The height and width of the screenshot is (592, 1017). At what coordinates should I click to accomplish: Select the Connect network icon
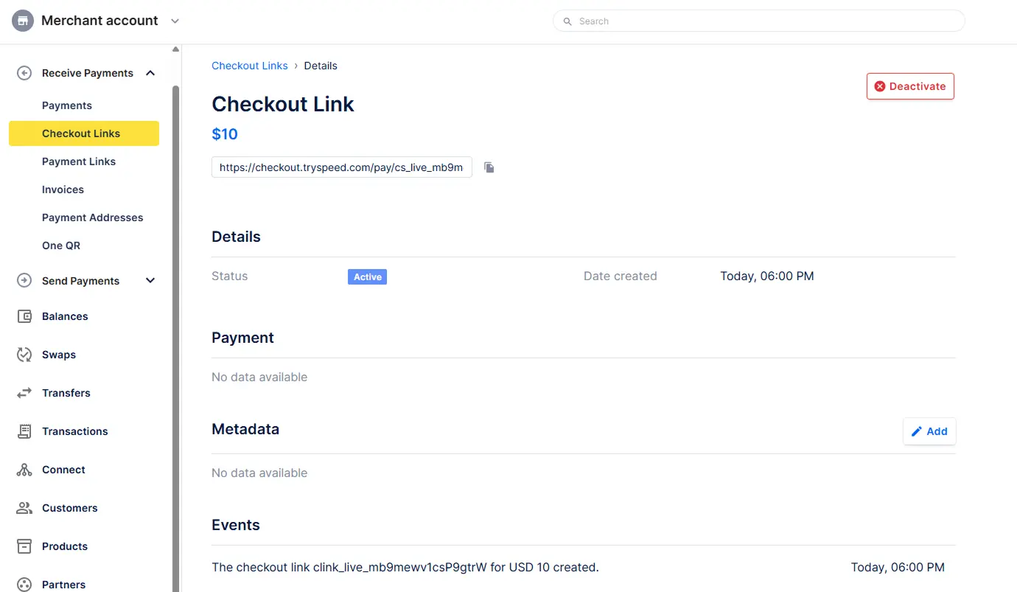[23, 470]
